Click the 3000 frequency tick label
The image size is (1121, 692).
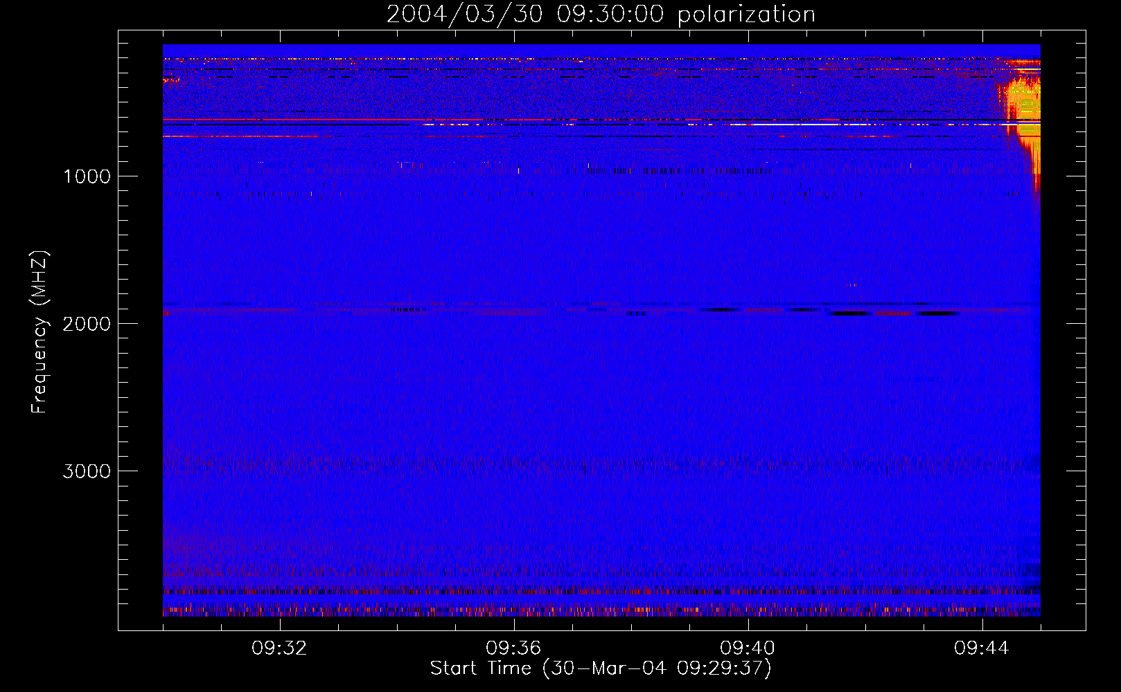87,471
